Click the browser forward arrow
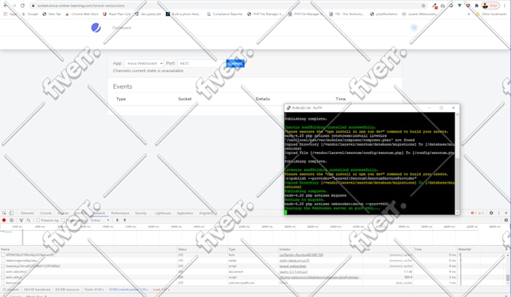The height and width of the screenshot is (297, 511). [x=14, y=5]
